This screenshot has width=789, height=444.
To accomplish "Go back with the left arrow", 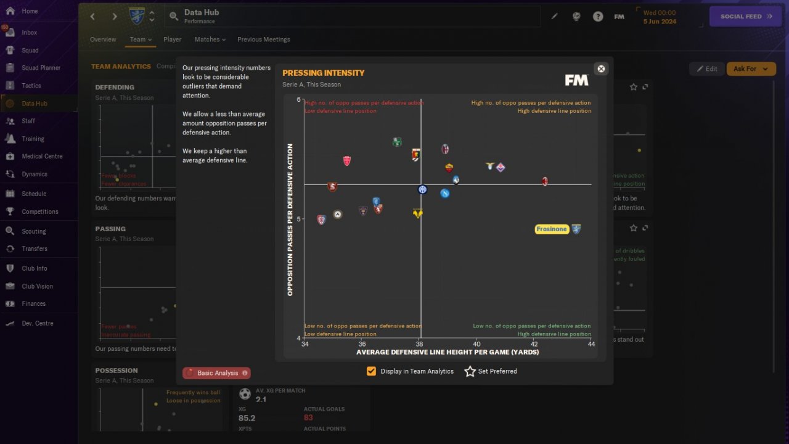I will (x=92, y=17).
